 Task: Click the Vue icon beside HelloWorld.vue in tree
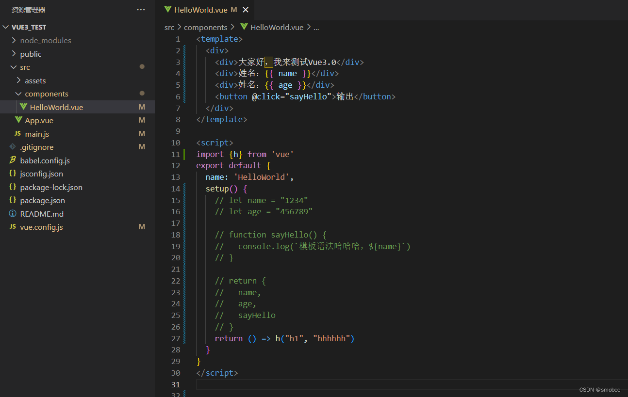[x=23, y=107]
